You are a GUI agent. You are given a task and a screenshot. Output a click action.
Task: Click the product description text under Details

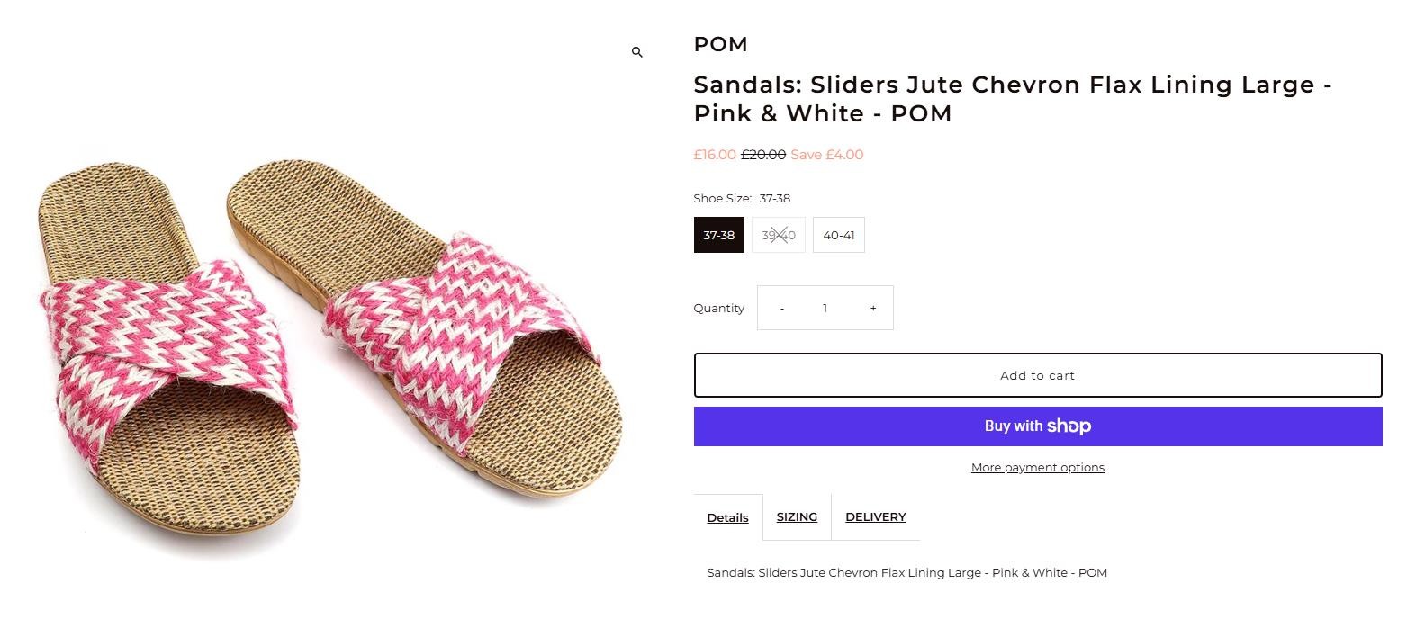pyautogui.click(x=906, y=572)
